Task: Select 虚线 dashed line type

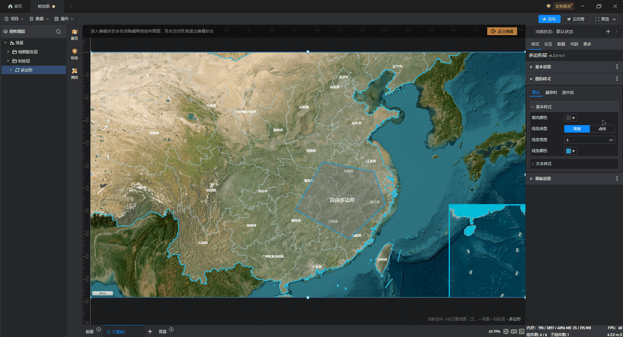Action: click(x=602, y=129)
